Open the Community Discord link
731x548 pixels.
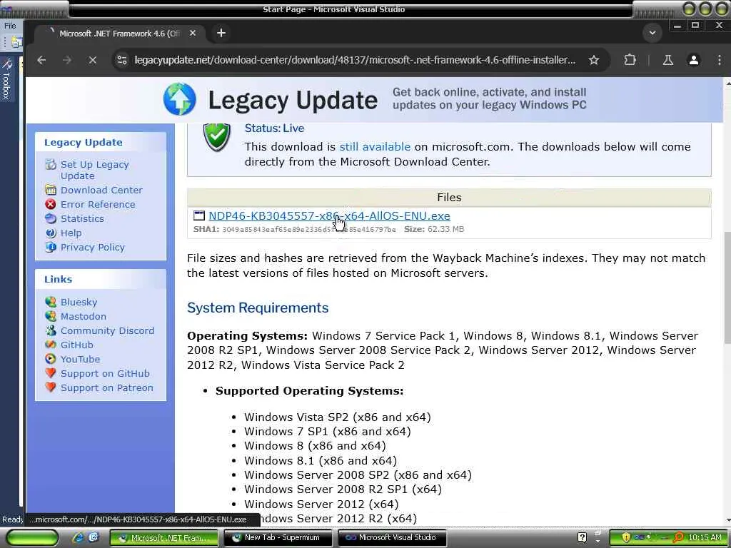pyautogui.click(x=107, y=331)
